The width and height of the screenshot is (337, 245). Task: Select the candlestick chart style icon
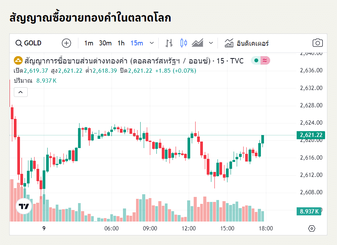point(183,43)
